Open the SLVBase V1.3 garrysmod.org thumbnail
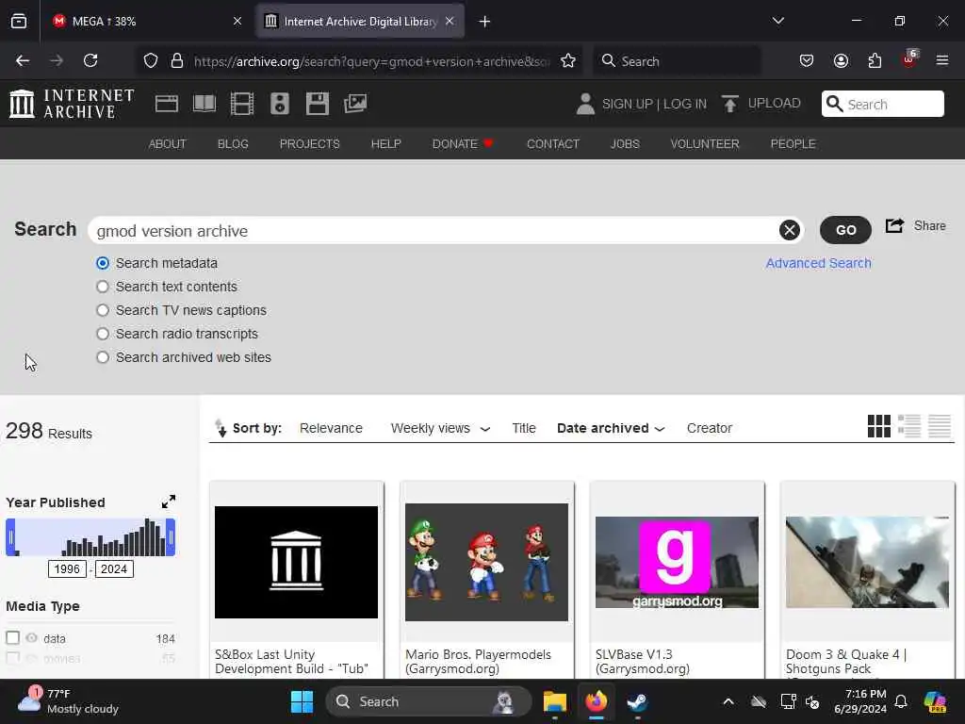This screenshot has width=965, height=724. coord(677,562)
